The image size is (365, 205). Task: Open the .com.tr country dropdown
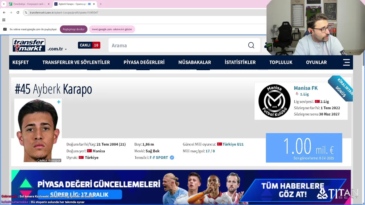[57, 49]
